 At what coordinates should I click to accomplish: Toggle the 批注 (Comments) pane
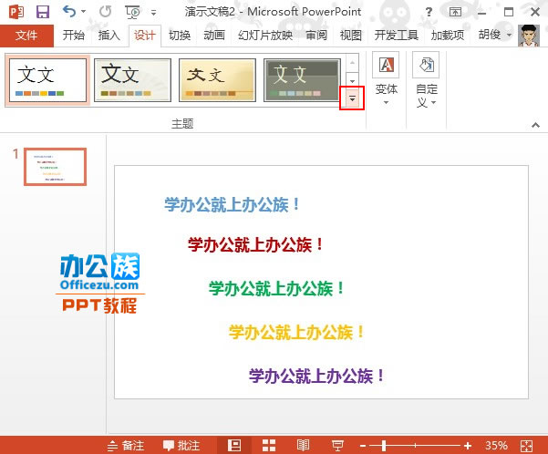coord(181,446)
